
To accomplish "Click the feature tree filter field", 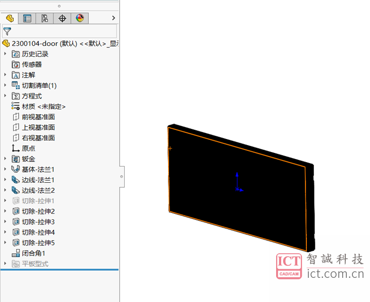I will 60,31.
